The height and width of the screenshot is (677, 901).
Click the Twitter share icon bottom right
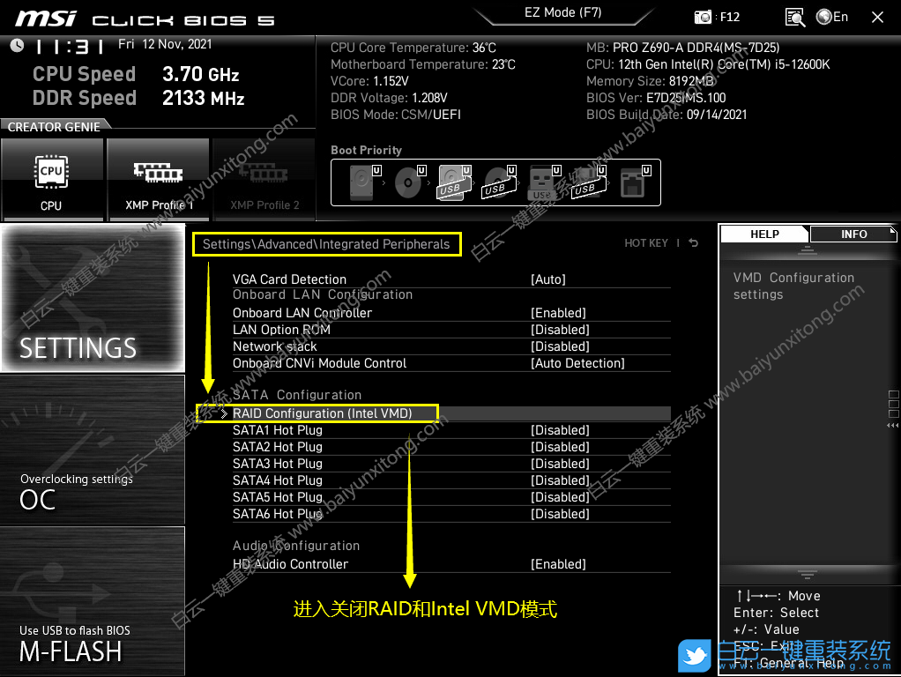(x=695, y=656)
